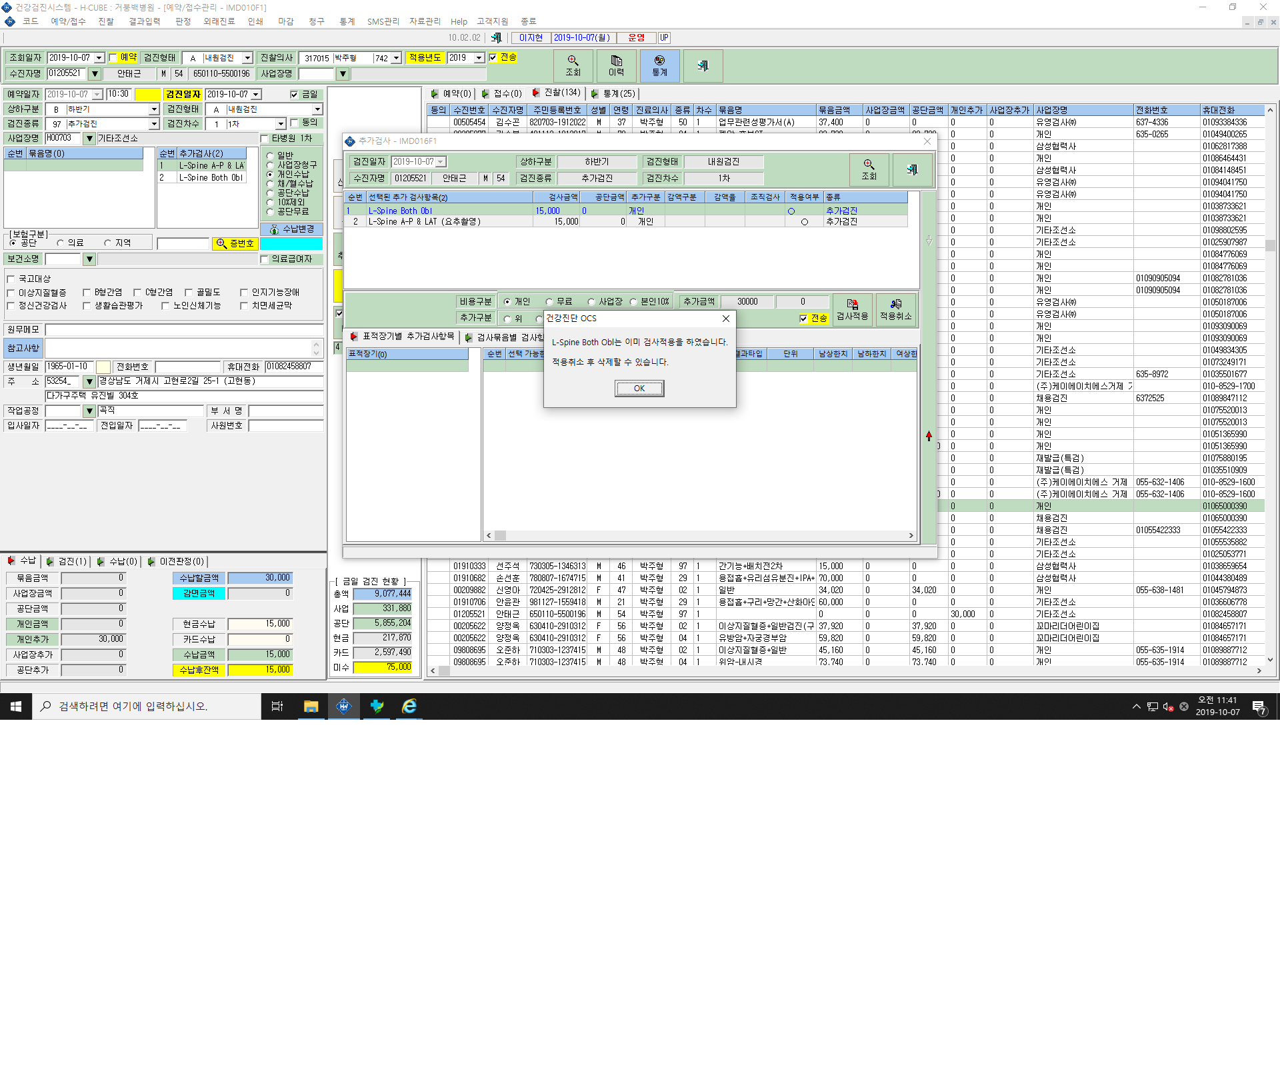Enable the B형간염 checkbox
The image size is (1280, 1077).
pyautogui.click(x=87, y=293)
